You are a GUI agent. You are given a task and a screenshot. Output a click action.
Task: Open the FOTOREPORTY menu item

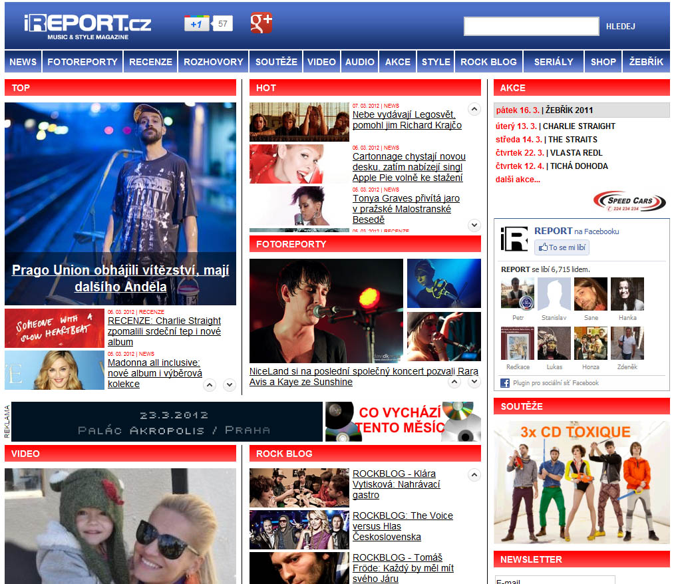click(83, 61)
